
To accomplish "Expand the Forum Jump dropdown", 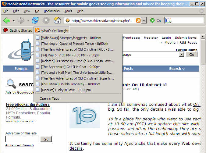I will coord(181,55).
